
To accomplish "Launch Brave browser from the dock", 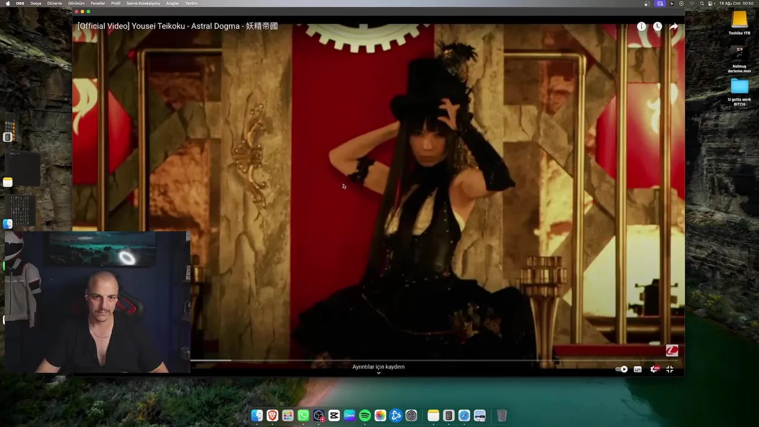I will click(x=272, y=416).
